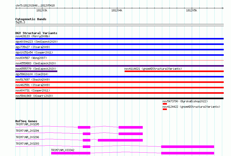
Task: Click right exon of TRIM7 NM_203295
Action: 131,127
